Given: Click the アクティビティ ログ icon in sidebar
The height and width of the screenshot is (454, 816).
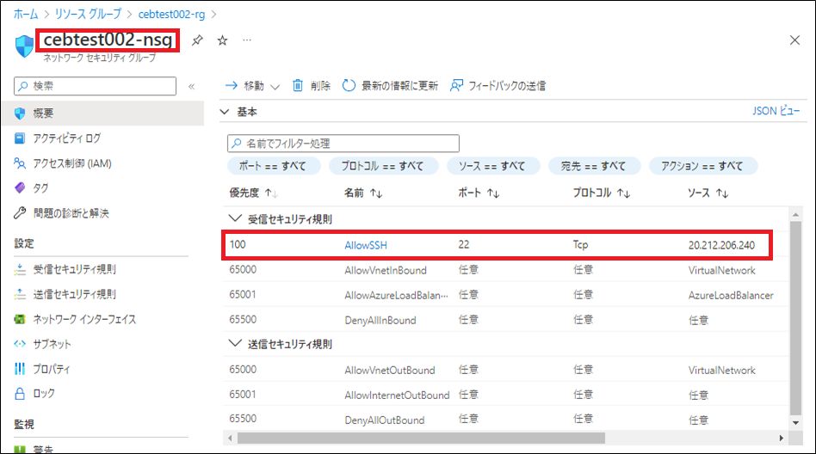Looking at the screenshot, I should tap(20, 138).
